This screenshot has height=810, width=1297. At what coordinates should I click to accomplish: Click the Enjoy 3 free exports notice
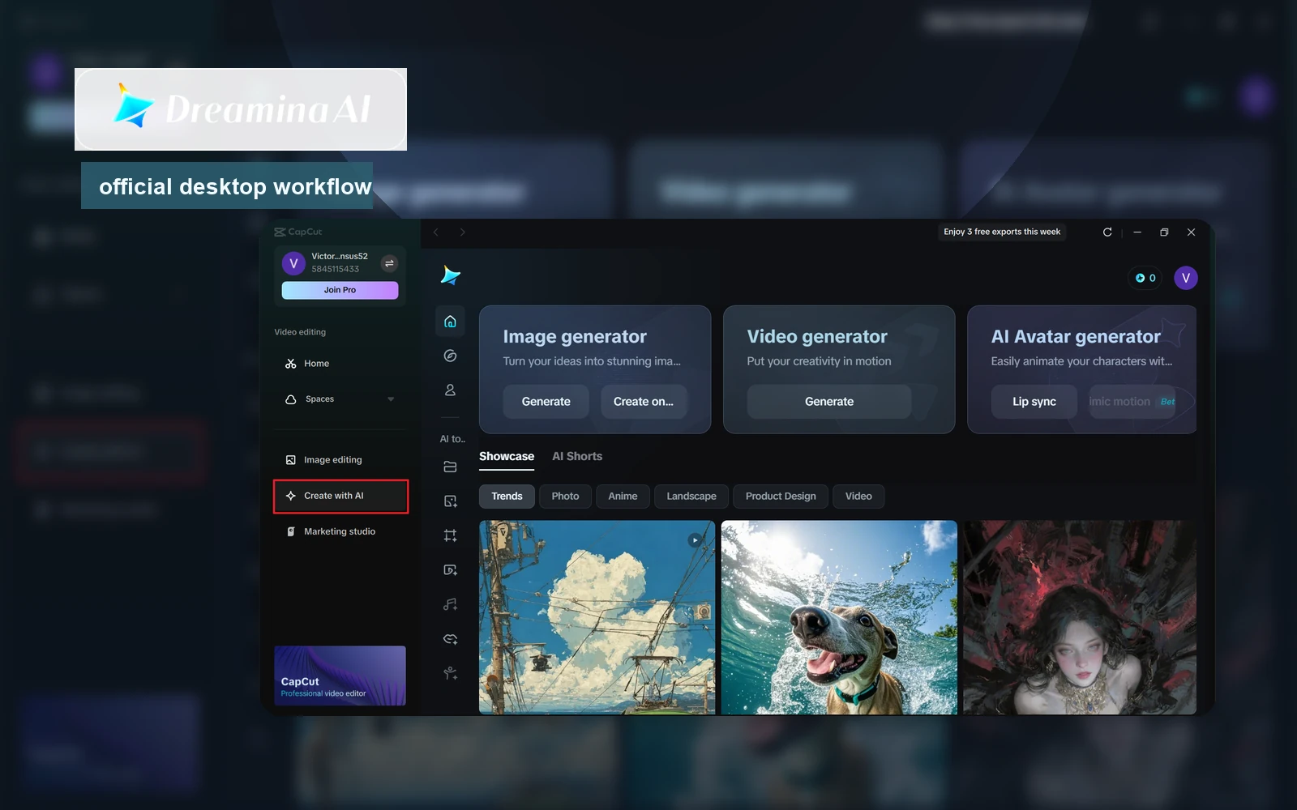1002,232
